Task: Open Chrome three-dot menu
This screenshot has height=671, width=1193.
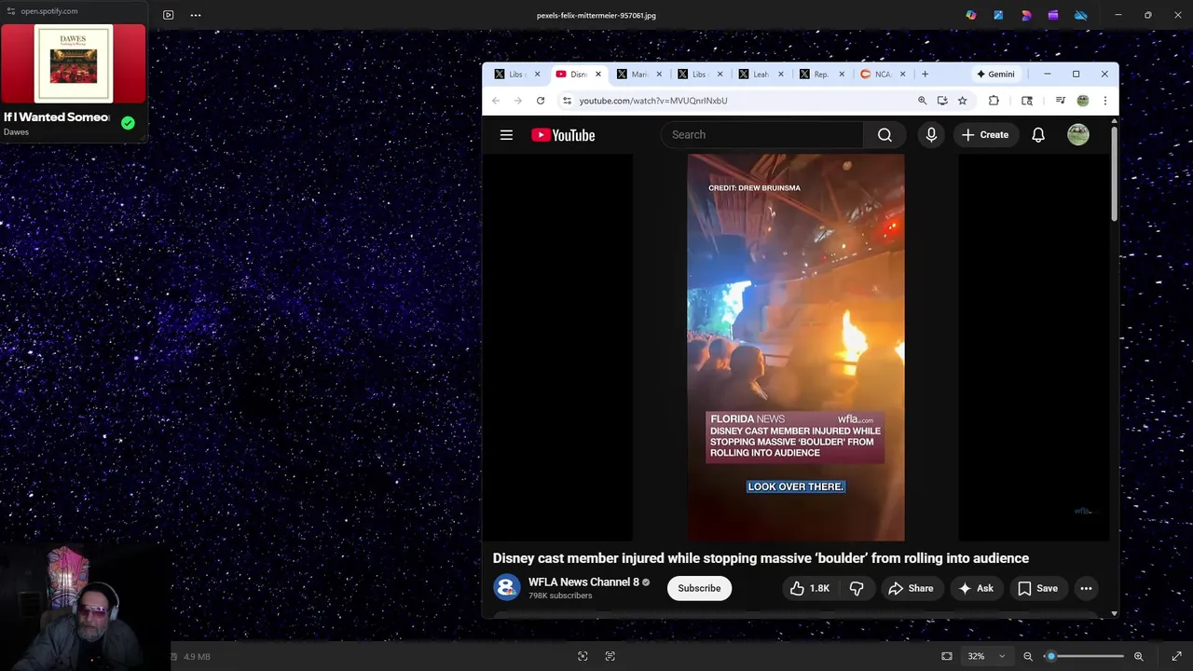Action: [1105, 101]
